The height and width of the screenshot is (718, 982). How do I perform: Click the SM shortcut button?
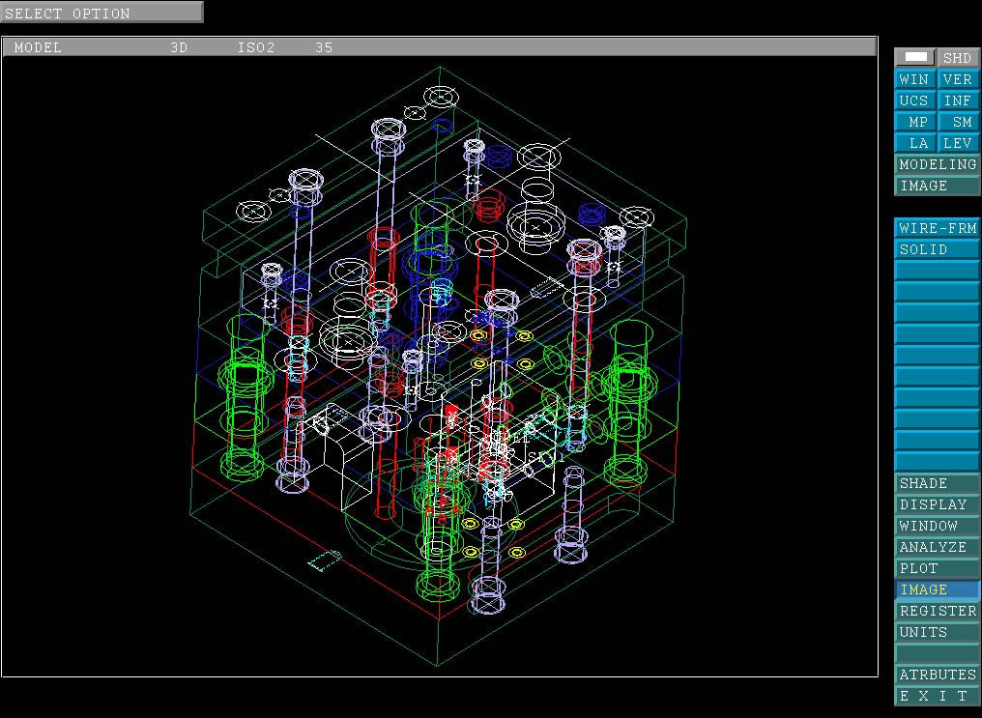click(x=958, y=122)
